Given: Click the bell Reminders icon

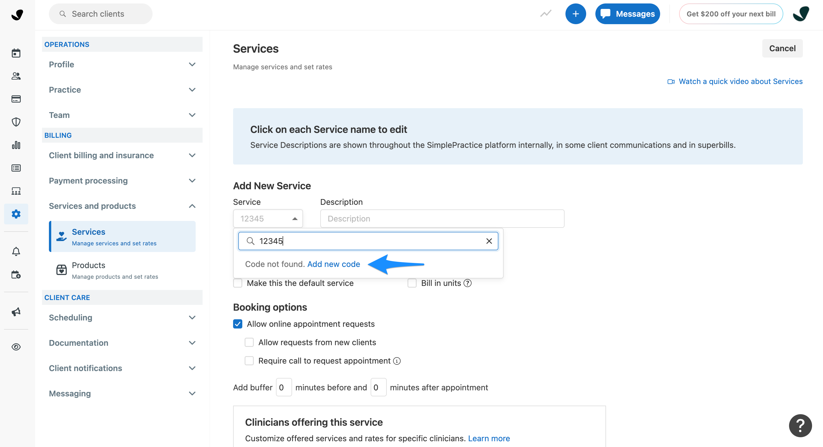Looking at the screenshot, I should click(16, 251).
